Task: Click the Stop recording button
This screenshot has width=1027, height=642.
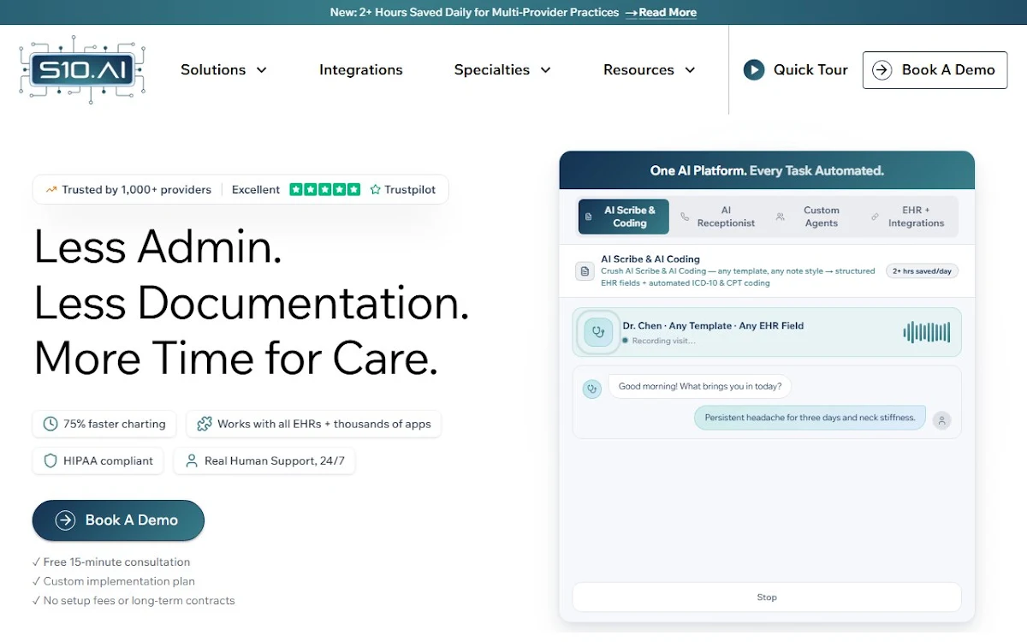Action: point(767,597)
